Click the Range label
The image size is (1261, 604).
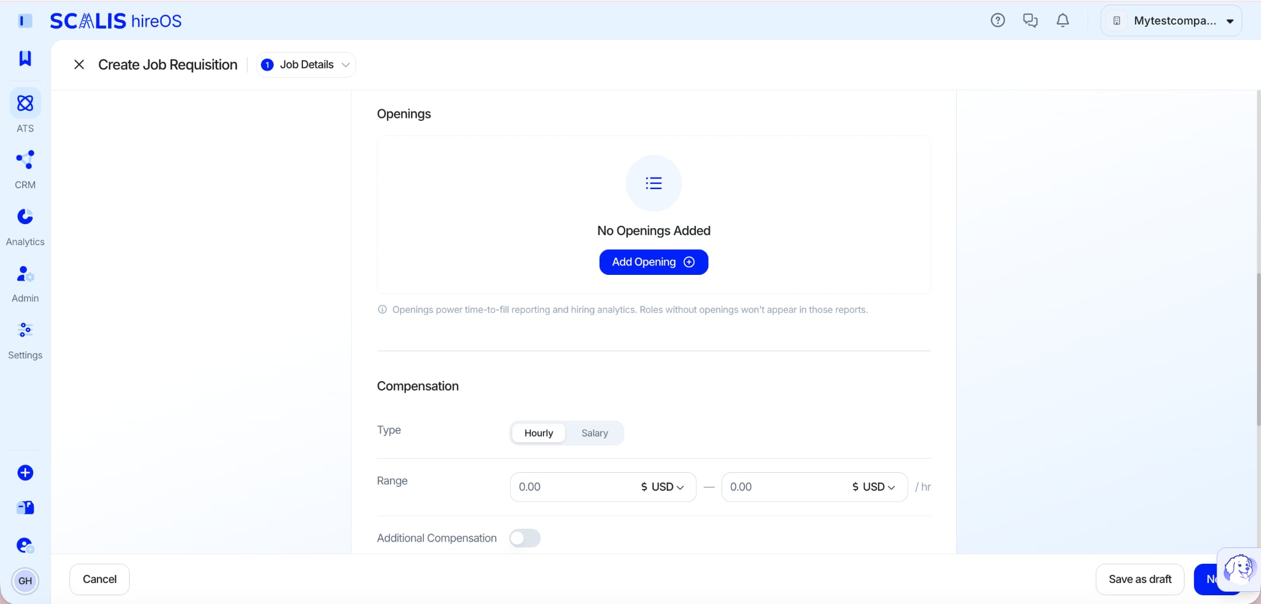click(392, 481)
